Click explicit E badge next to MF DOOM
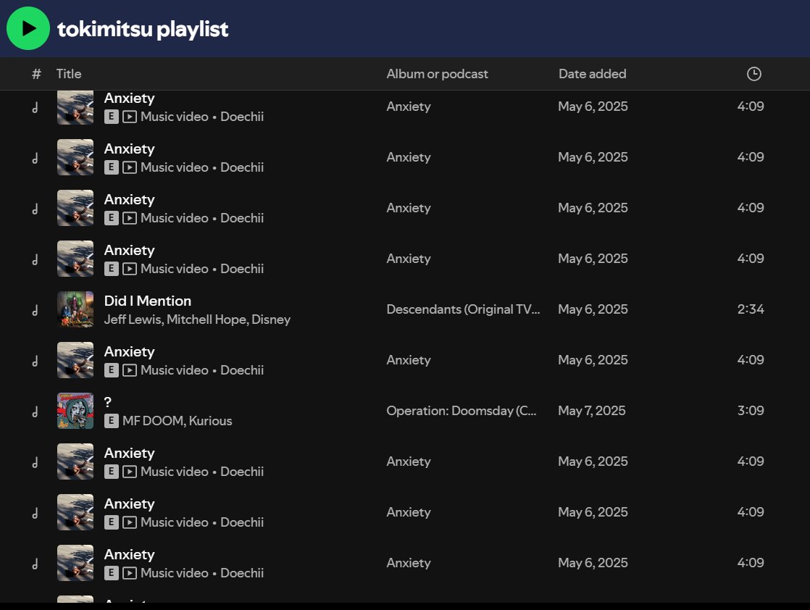The height and width of the screenshot is (610, 810). pos(111,421)
